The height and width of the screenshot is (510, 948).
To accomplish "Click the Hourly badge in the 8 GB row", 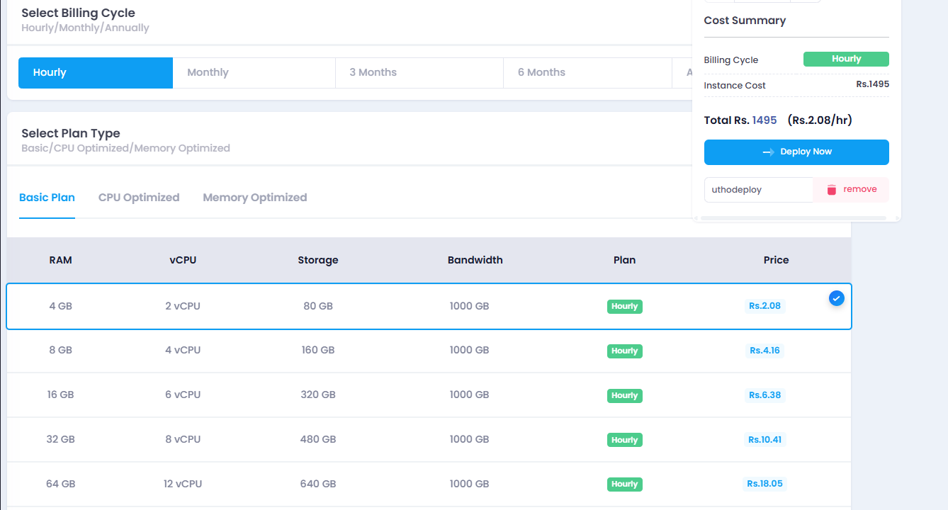I will coord(625,351).
